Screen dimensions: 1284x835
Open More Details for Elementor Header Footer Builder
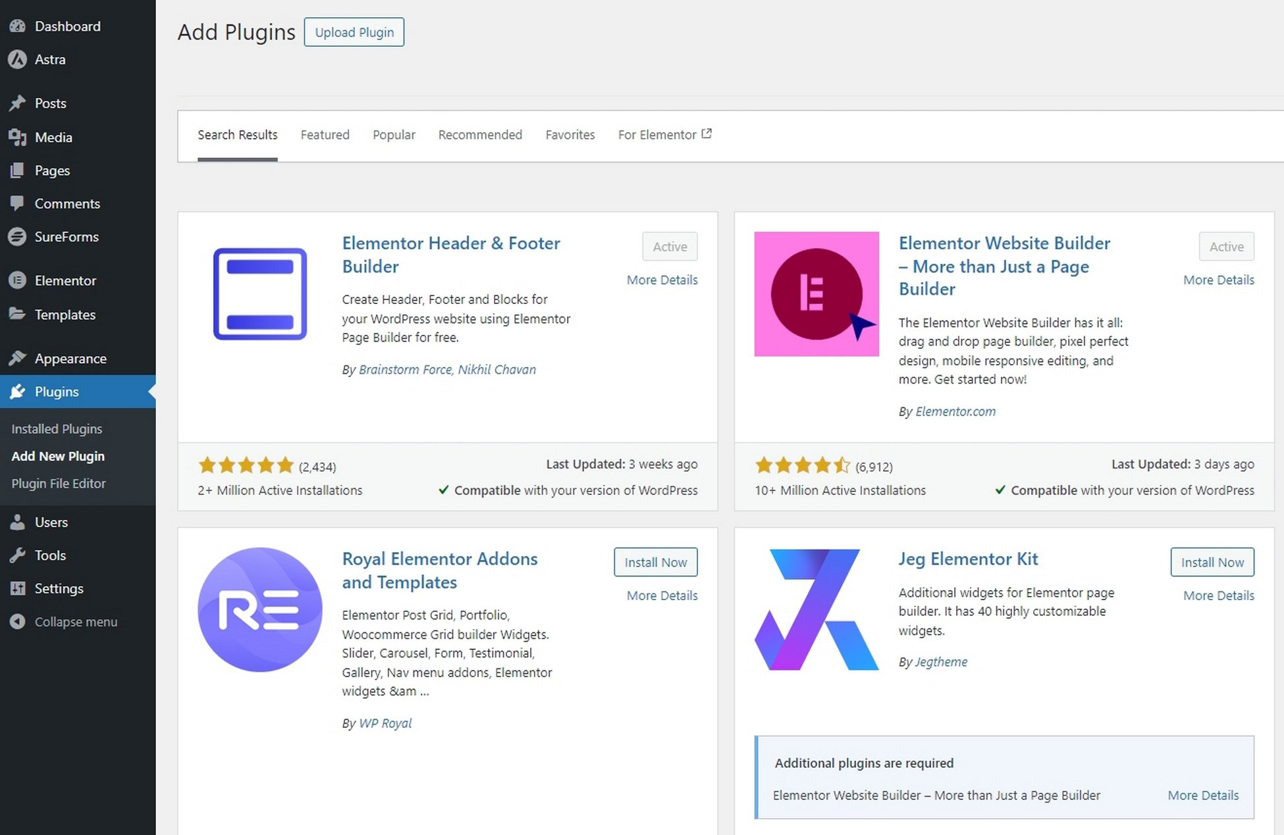pos(662,280)
